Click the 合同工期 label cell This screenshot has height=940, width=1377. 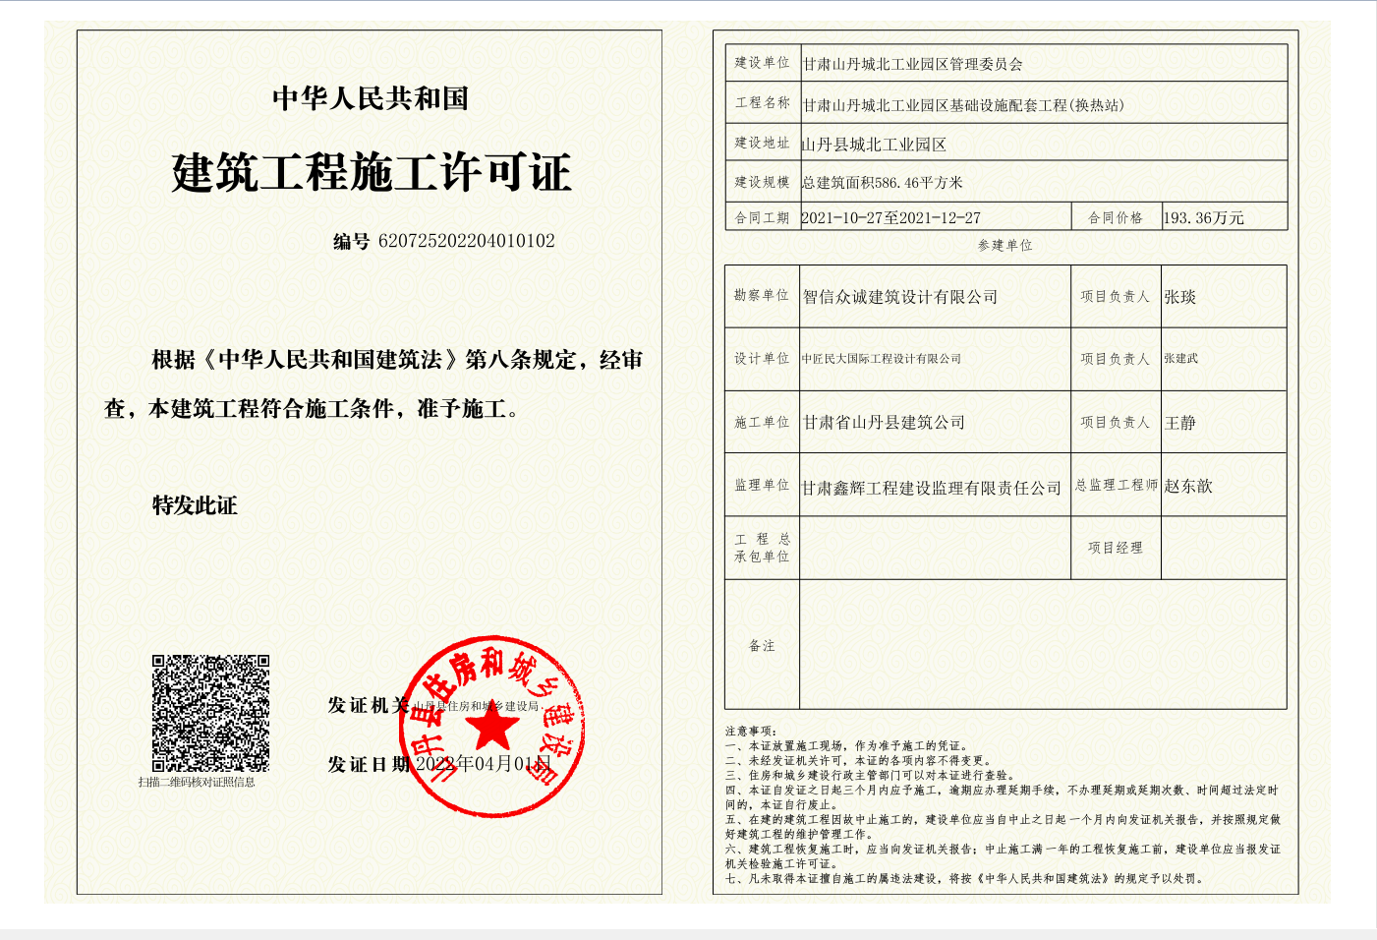[763, 218]
